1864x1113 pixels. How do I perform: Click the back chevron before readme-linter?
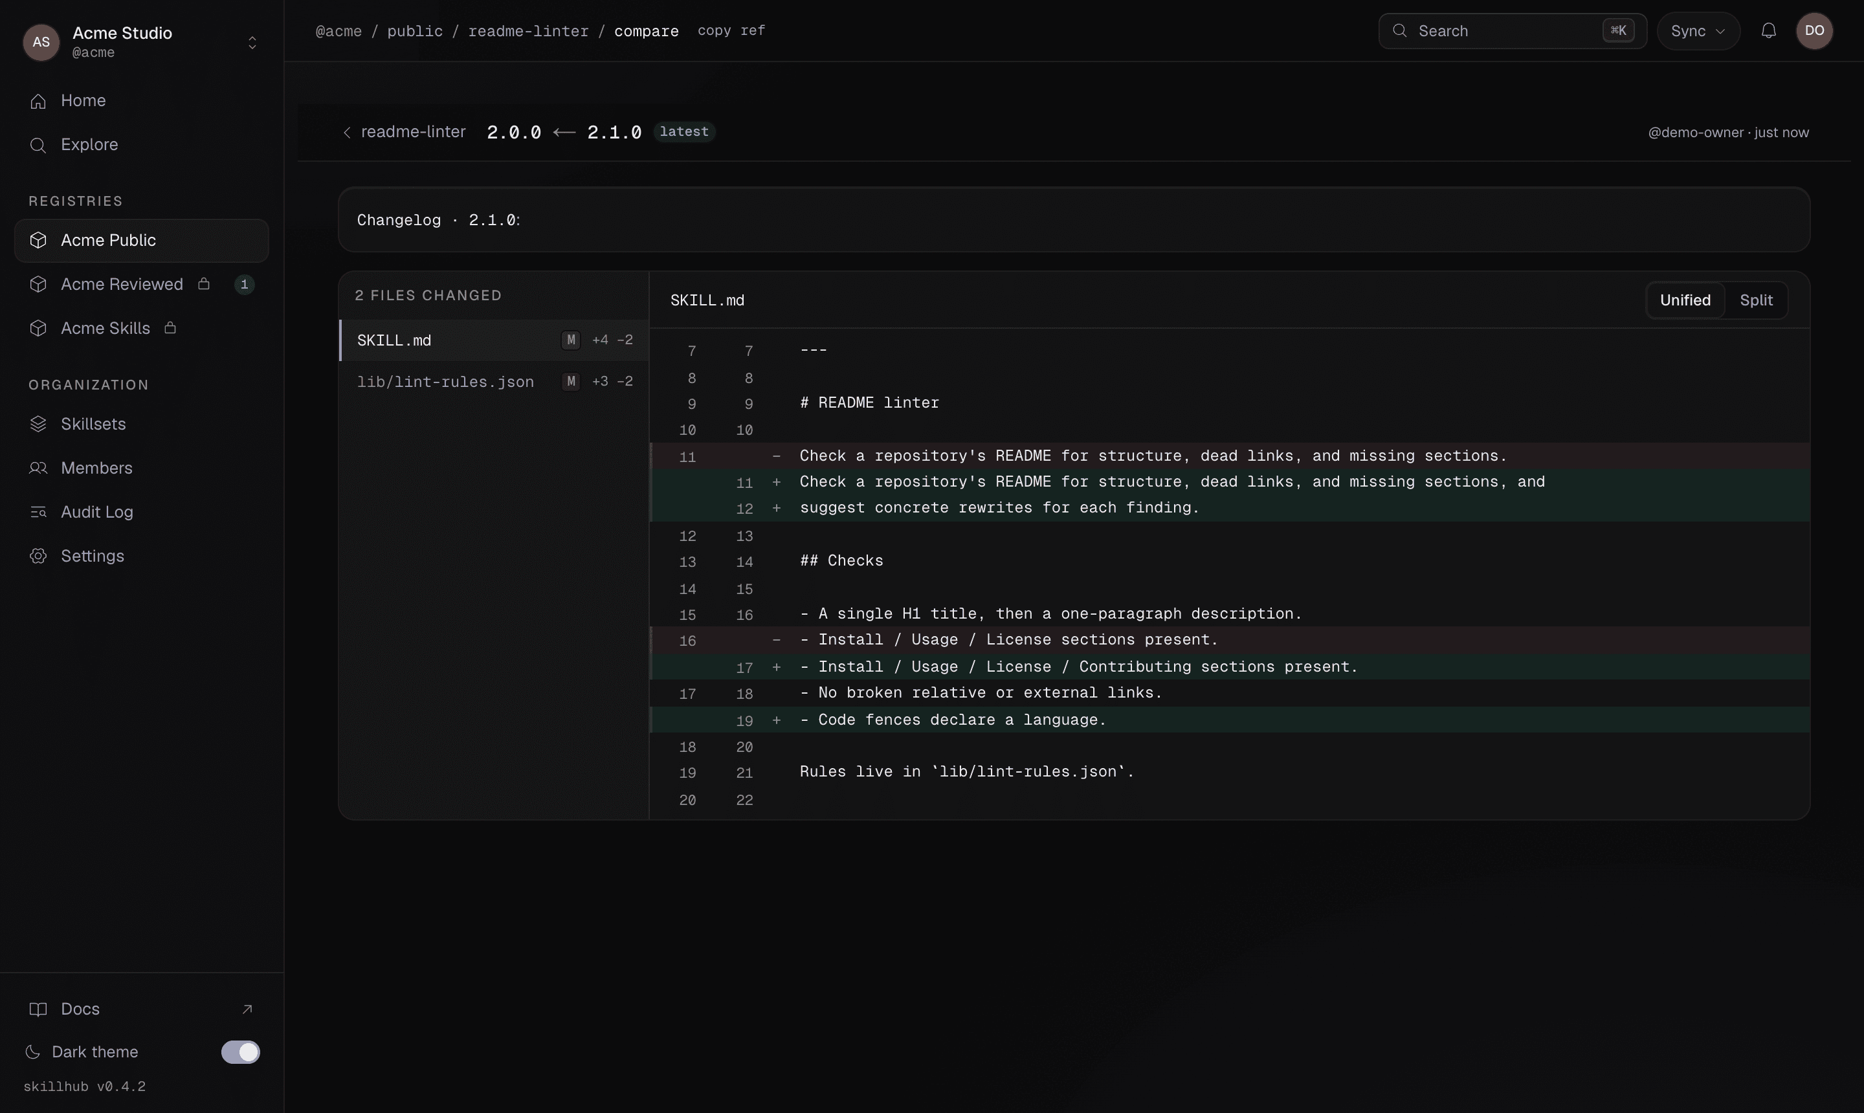pos(346,132)
